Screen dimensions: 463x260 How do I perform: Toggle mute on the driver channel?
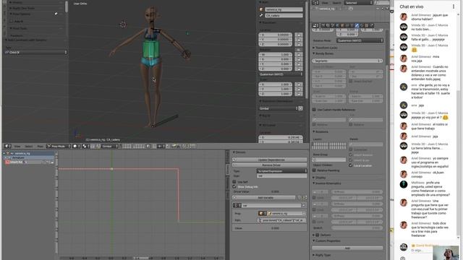point(47,162)
